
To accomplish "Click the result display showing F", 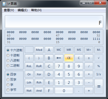I will [x=54, y=22].
